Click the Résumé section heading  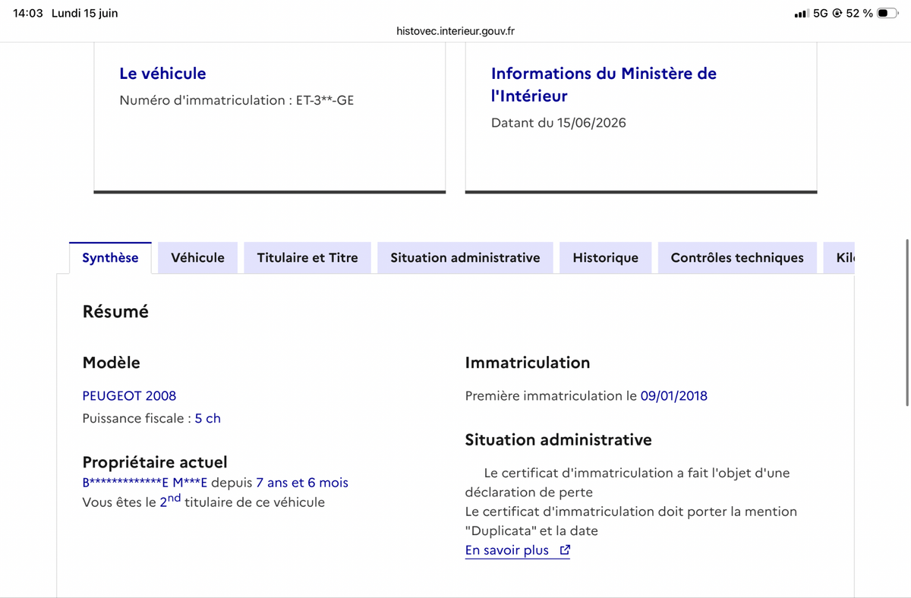[x=115, y=312]
